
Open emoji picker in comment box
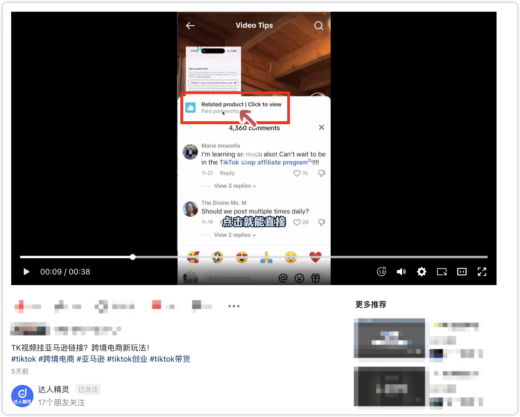(x=299, y=278)
